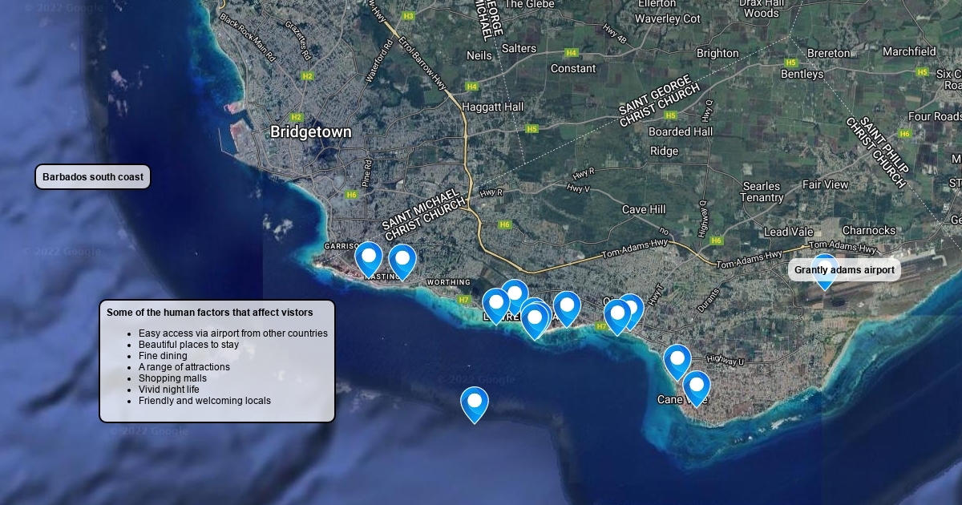This screenshot has height=505, width=962.
Task: Click the Searles Tenantry place label
Action: pos(762,192)
